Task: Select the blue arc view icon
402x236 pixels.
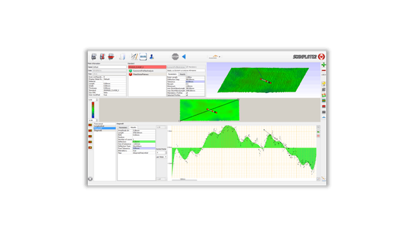Action: pos(323,117)
